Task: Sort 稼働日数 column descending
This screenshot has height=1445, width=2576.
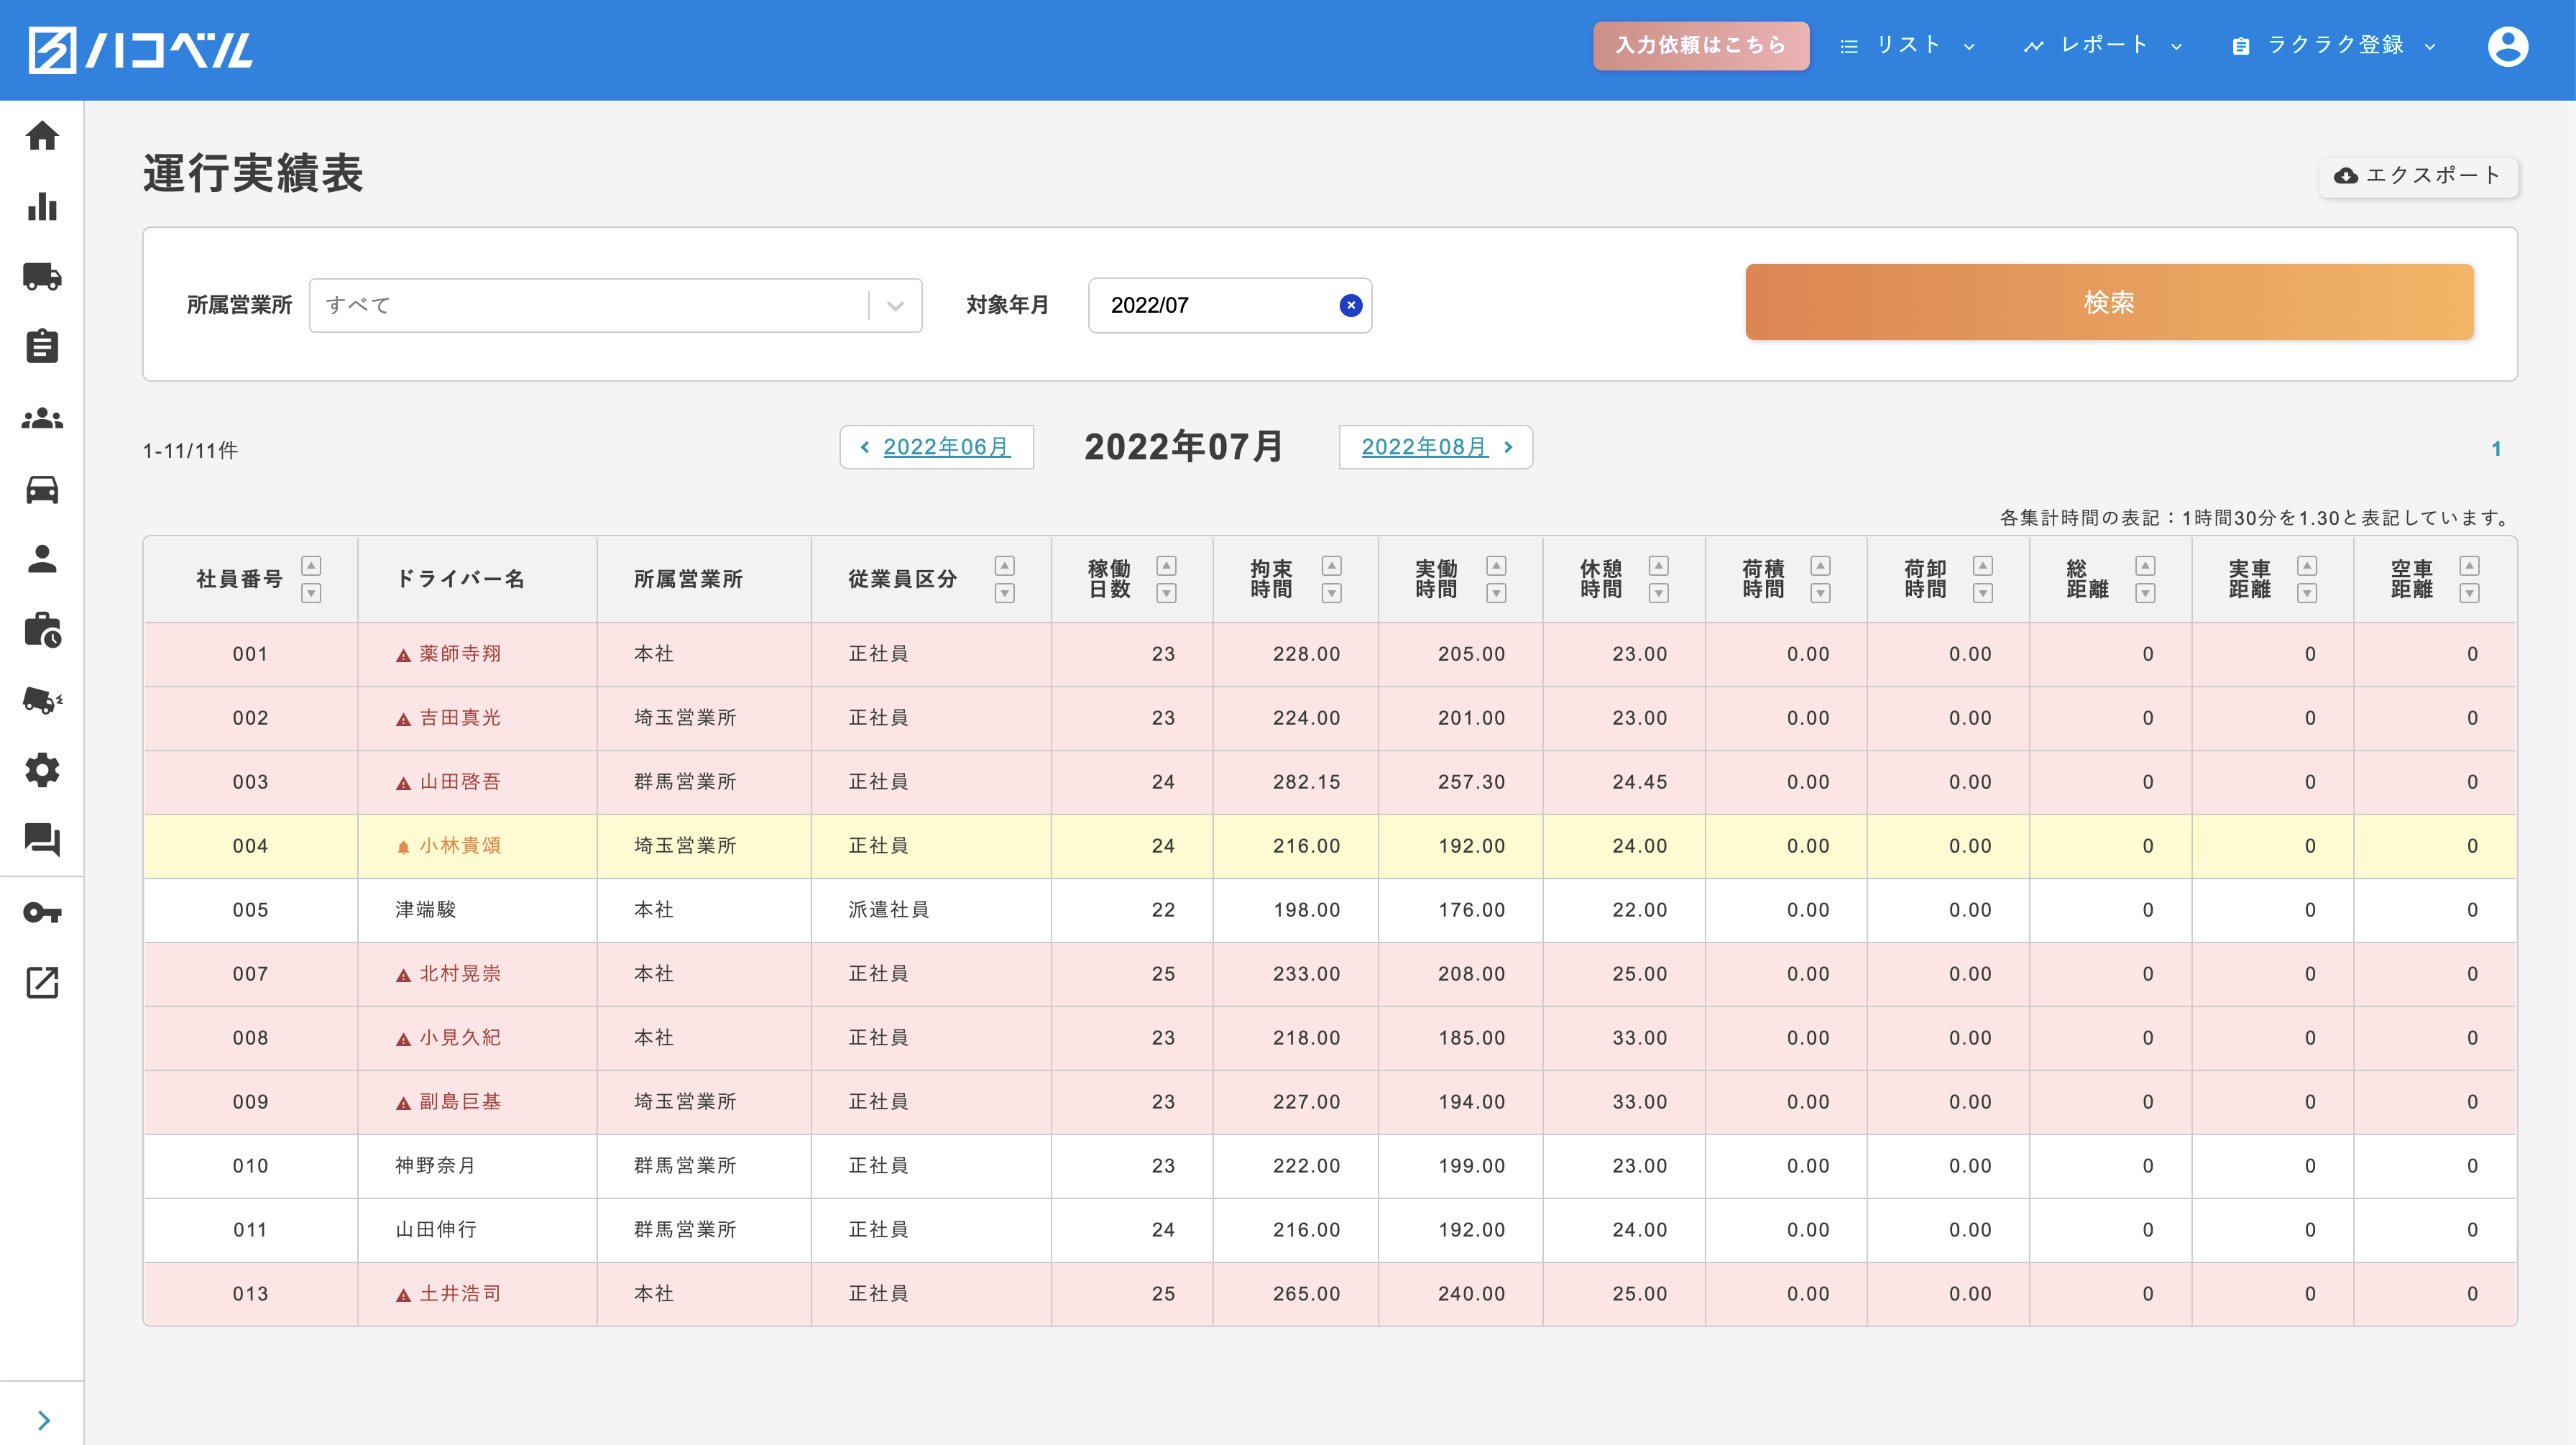Action: [1166, 594]
